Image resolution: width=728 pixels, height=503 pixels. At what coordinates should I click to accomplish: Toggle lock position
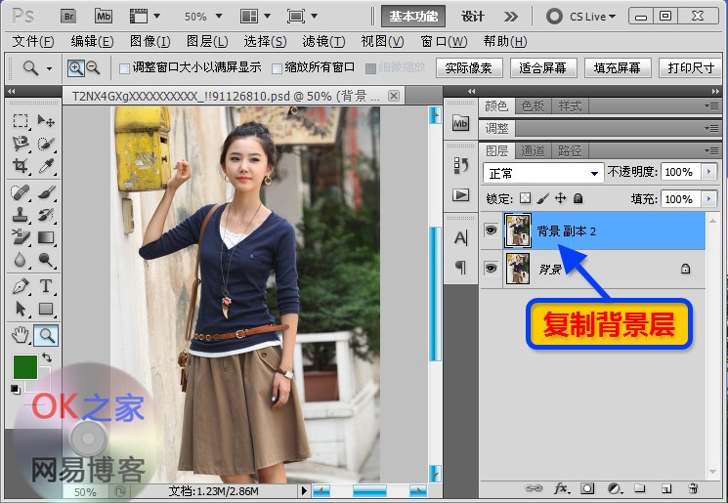coord(560,198)
